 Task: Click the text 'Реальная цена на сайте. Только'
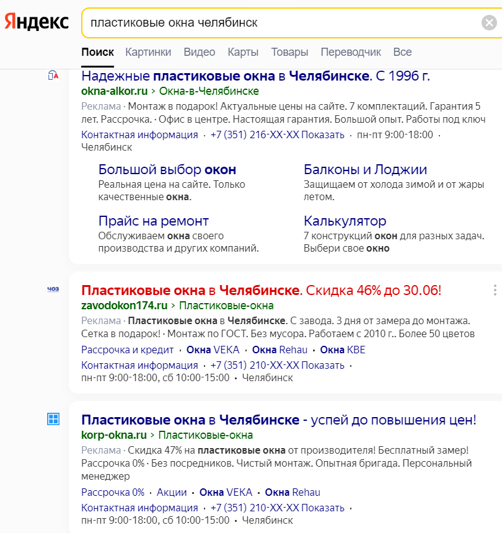coord(172,184)
